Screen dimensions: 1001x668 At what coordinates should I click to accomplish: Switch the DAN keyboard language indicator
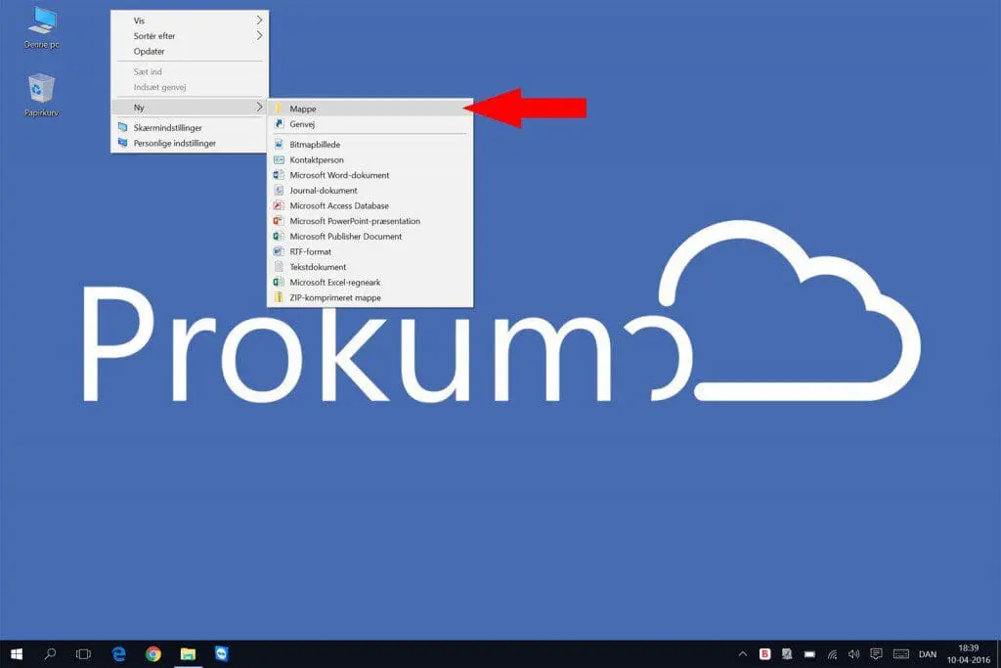pyautogui.click(x=928, y=653)
